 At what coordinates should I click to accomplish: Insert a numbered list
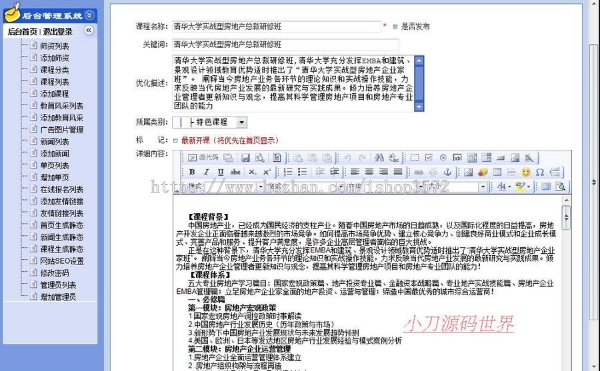[288, 172]
